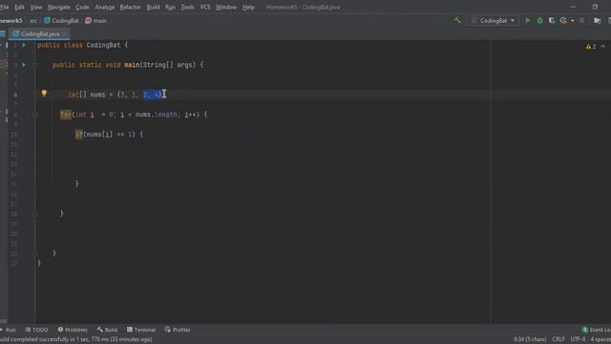This screenshot has width=611, height=344.
Task: Open the Profiler tool window
Action: [178, 330]
